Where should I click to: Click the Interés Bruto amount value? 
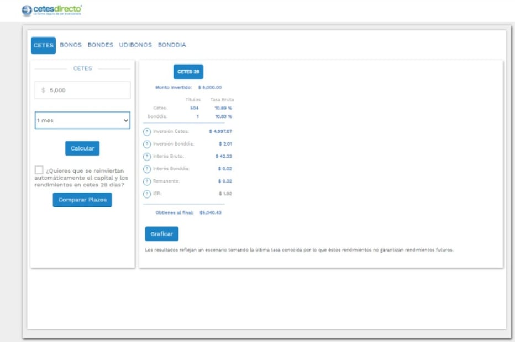(x=224, y=157)
